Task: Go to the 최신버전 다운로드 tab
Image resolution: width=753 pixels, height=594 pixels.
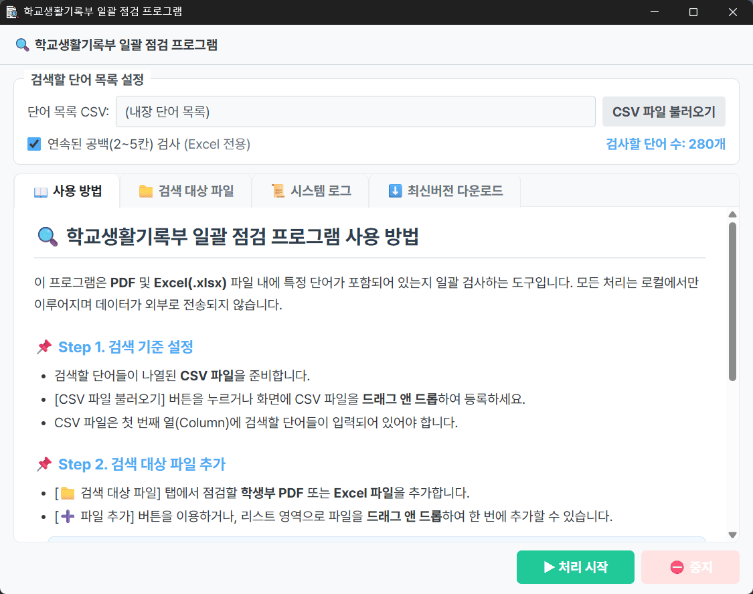Action: click(444, 191)
